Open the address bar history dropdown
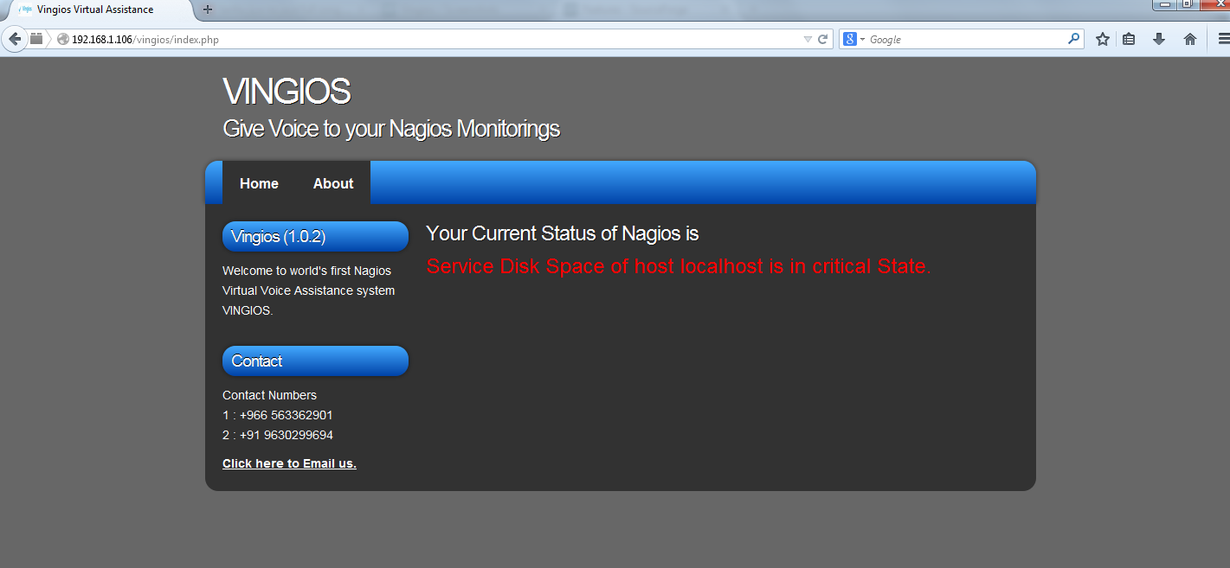This screenshot has width=1230, height=568. 808,38
